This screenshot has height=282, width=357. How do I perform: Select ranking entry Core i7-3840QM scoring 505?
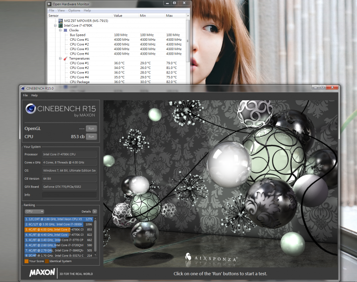click(59, 251)
